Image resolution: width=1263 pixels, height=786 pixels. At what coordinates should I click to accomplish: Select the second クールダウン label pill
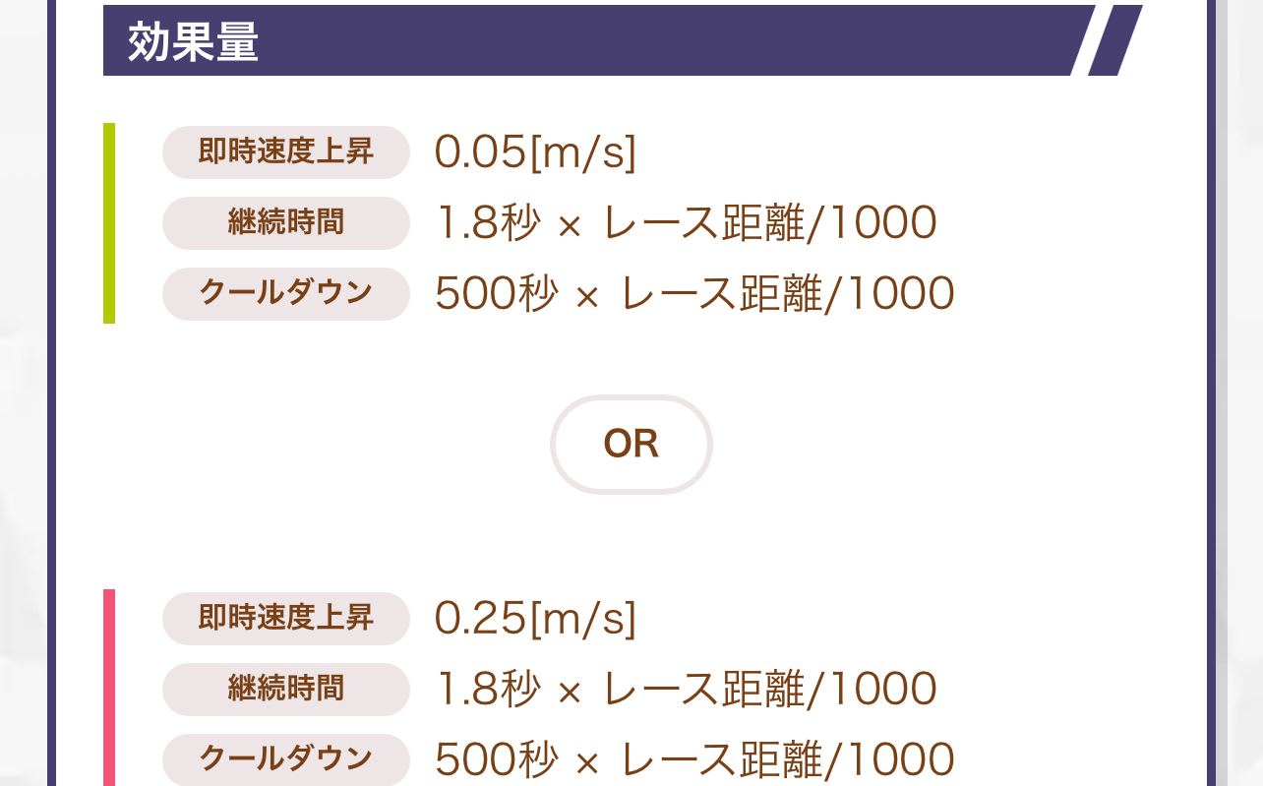pyautogui.click(x=285, y=759)
